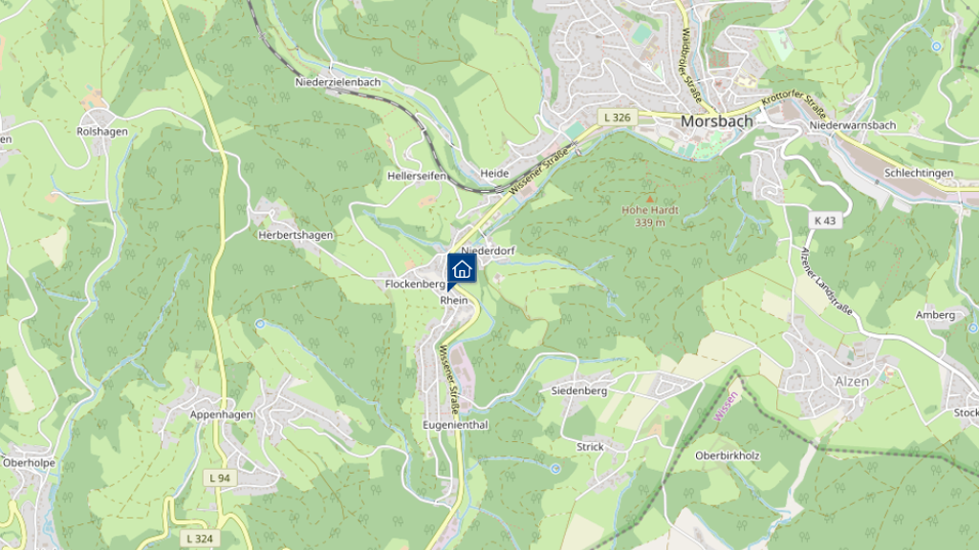
Task: Click the Herbertshagen place label
Action: click(296, 235)
